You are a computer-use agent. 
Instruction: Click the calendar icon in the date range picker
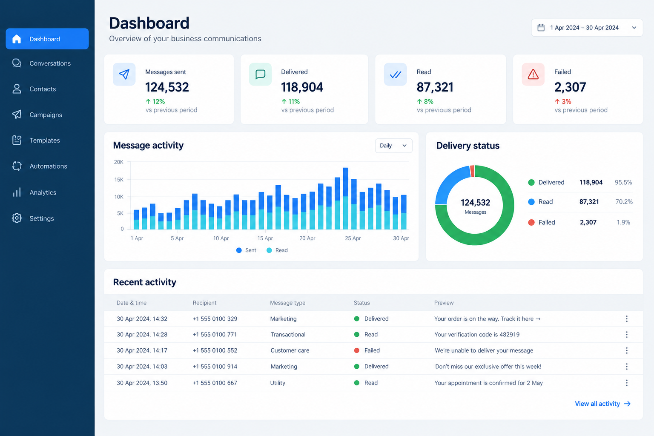tap(541, 28)
